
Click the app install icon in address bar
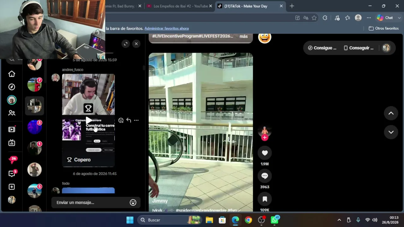297,18
